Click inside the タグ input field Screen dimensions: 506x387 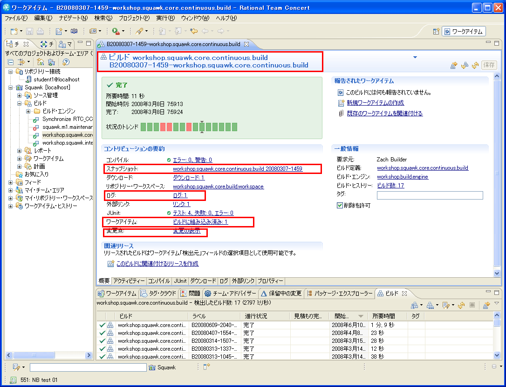click(x=430, y=195)
